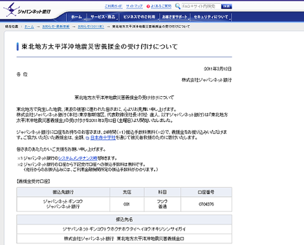
Task: Open the サイトマップ link
Action: 135,6
